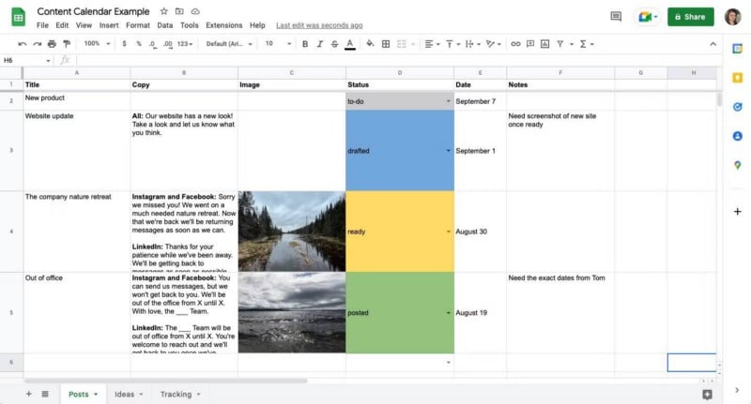Toggle strikethrough formatting

[x=335, y=44]
